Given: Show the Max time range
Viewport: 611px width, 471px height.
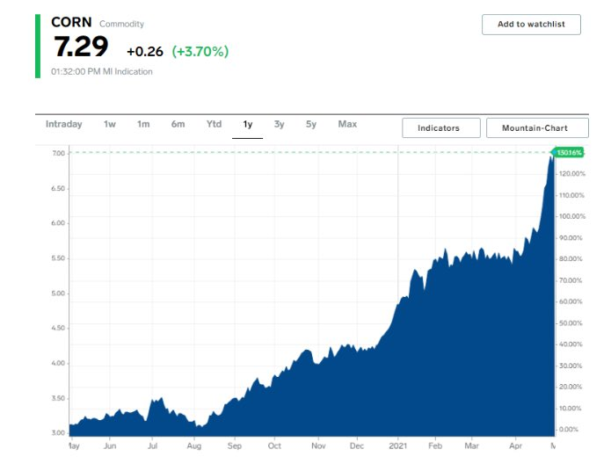Looking at the screenshot, I should 347,125.
